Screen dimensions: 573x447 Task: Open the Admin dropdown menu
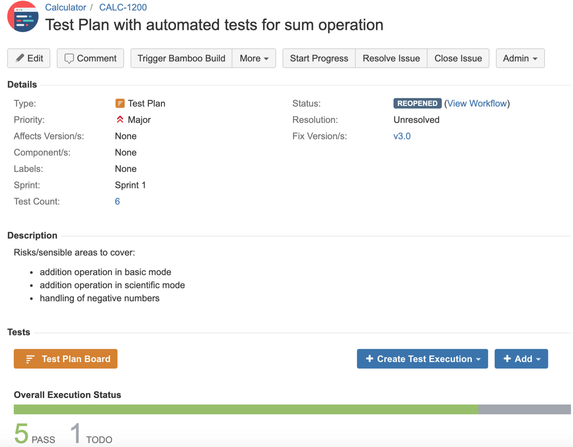click(x=520, y=58)
